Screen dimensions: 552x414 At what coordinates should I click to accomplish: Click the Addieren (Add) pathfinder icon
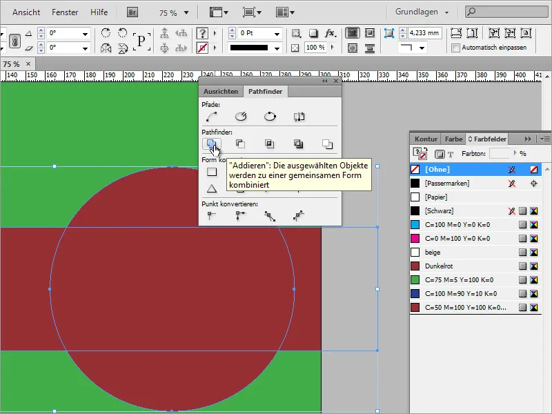point(212,144)
